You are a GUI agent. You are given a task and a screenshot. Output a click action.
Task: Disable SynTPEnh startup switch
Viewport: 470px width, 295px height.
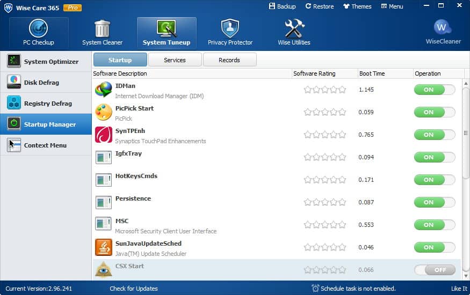click(x=435, y=135)
